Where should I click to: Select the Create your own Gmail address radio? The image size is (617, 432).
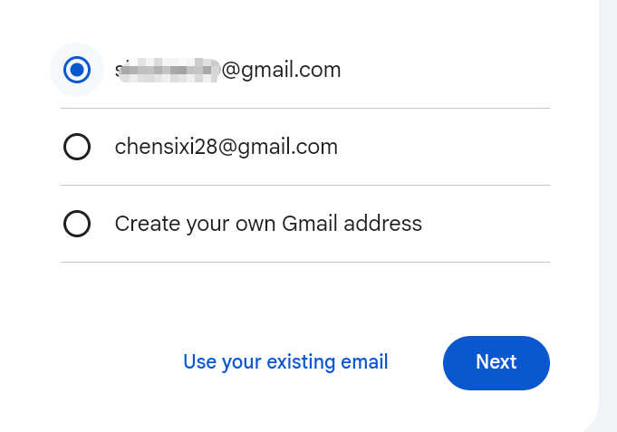77,224
